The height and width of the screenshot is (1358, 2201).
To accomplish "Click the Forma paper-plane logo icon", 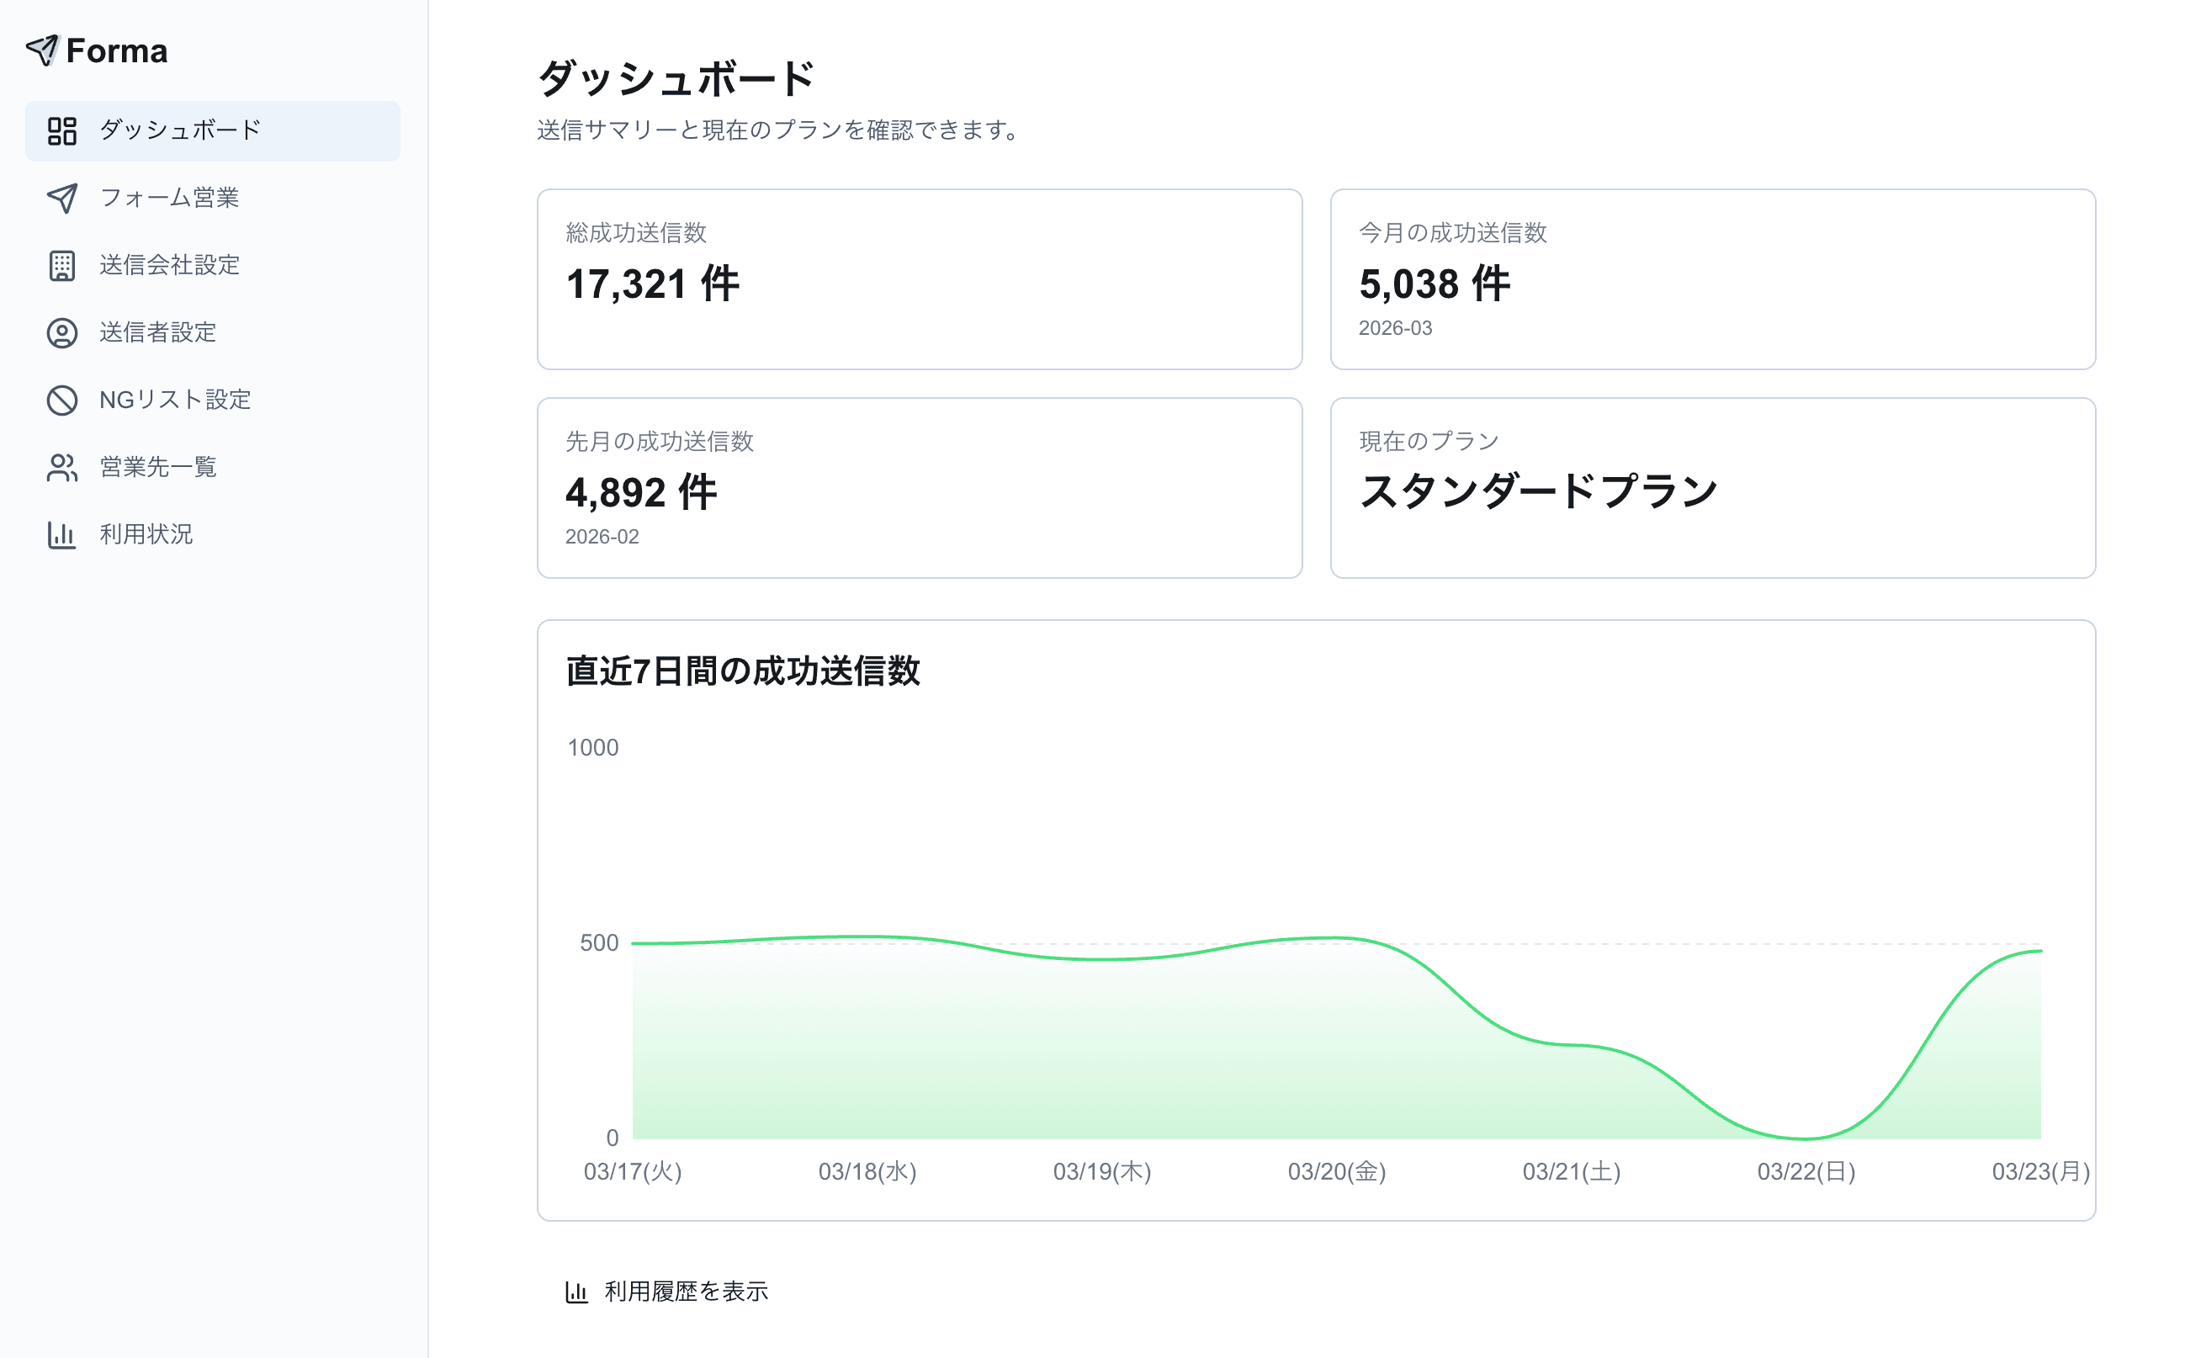I will point(44,51).
